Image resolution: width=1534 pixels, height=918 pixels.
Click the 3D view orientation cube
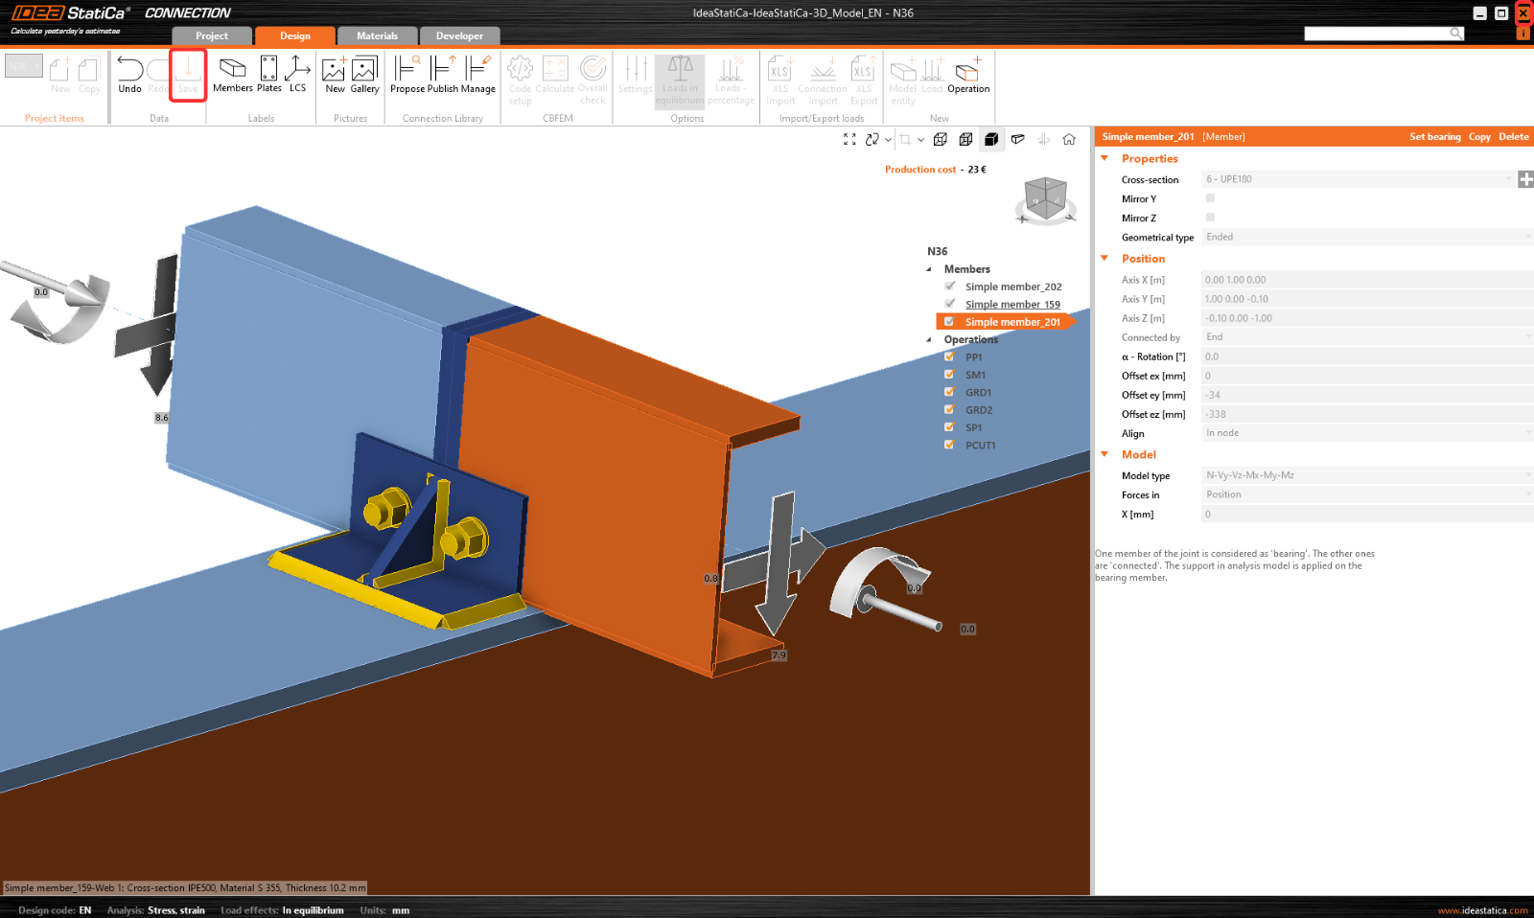(1045, 199)
